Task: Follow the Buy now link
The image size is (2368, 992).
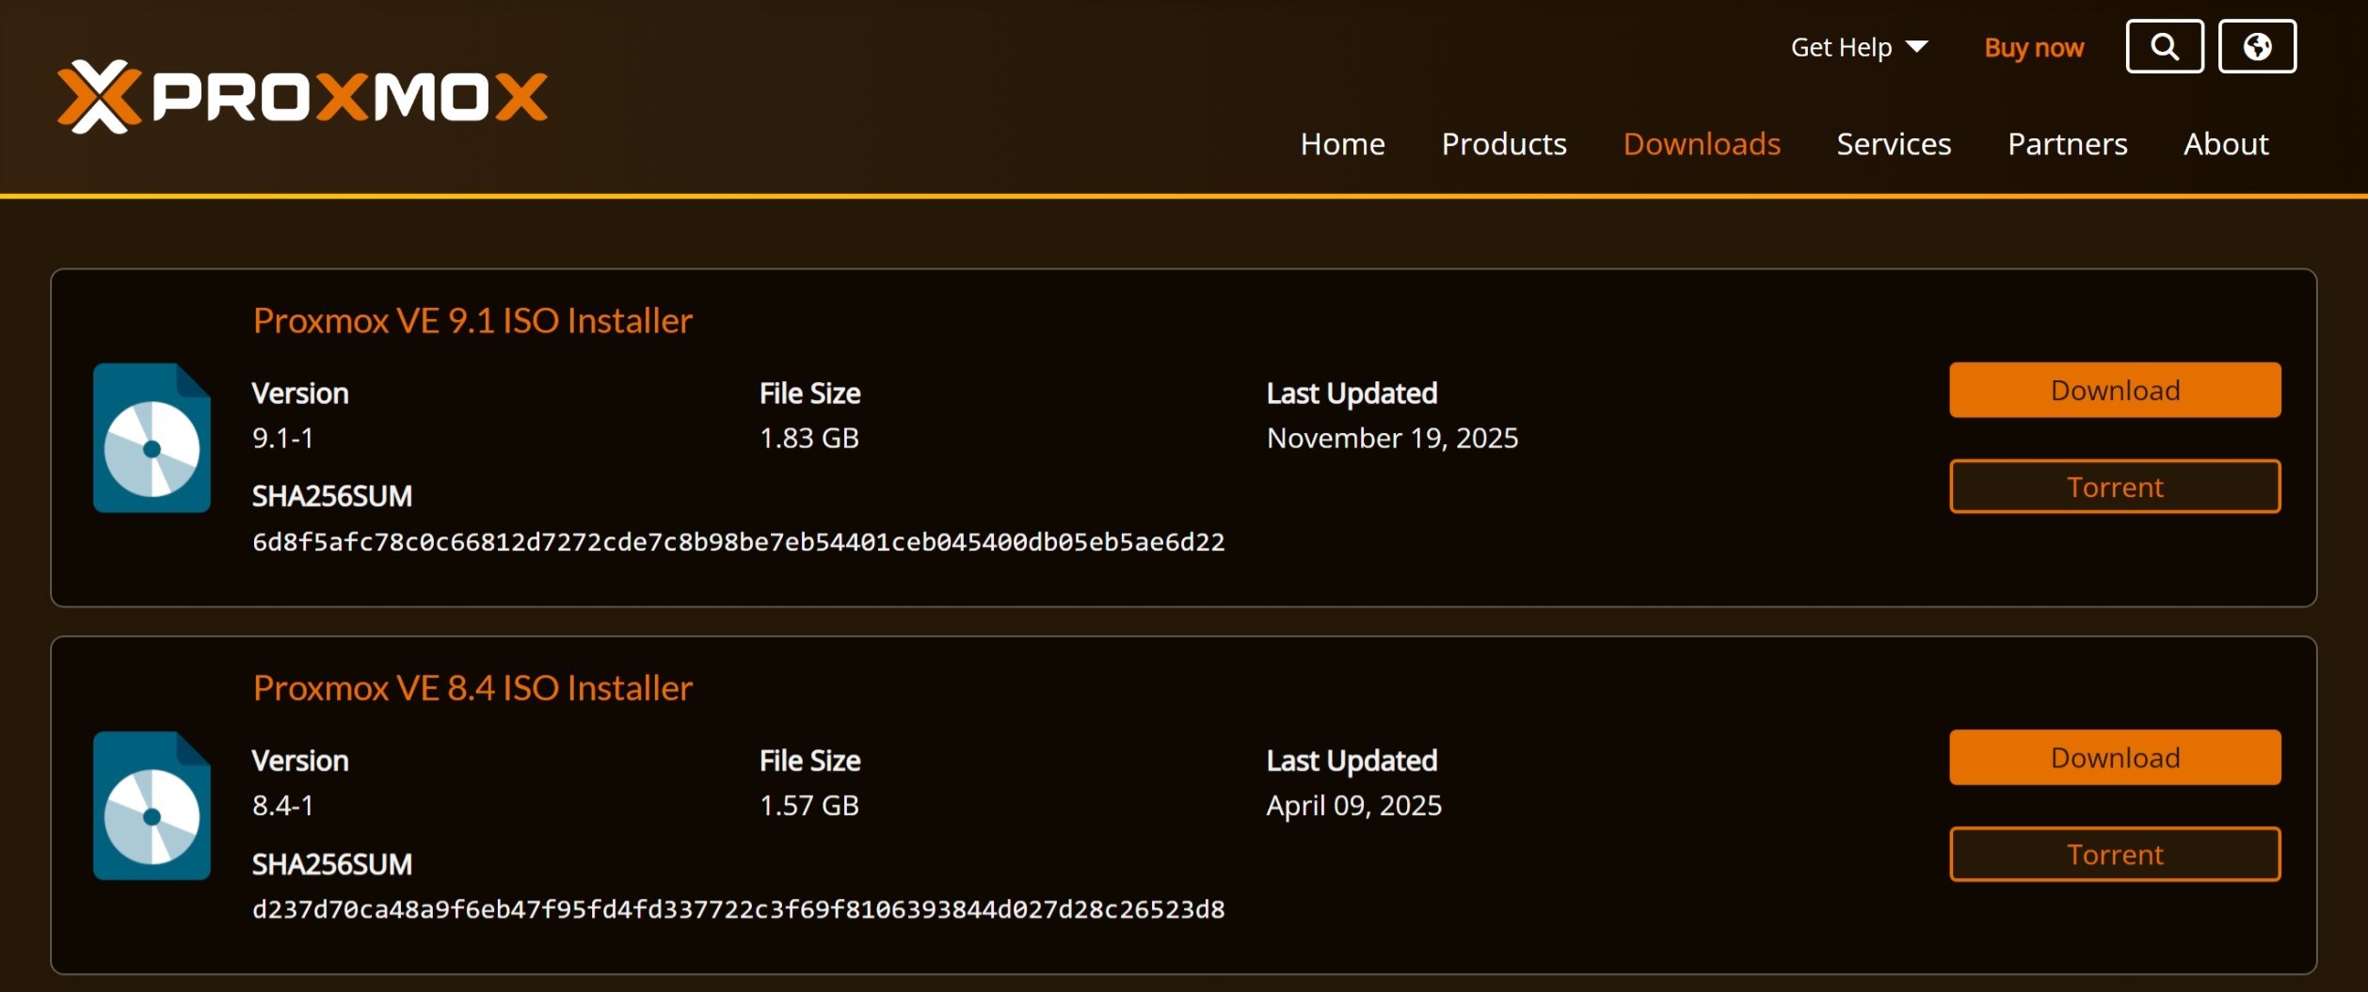Action: click(x=2034, y=48)
